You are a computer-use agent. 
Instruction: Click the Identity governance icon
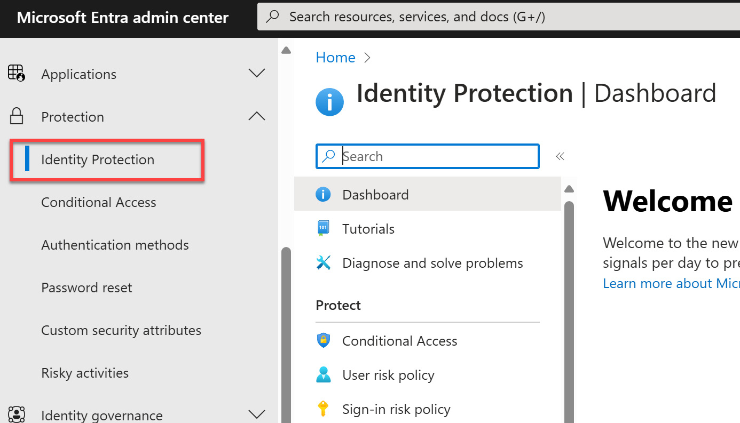click(17, 414)
